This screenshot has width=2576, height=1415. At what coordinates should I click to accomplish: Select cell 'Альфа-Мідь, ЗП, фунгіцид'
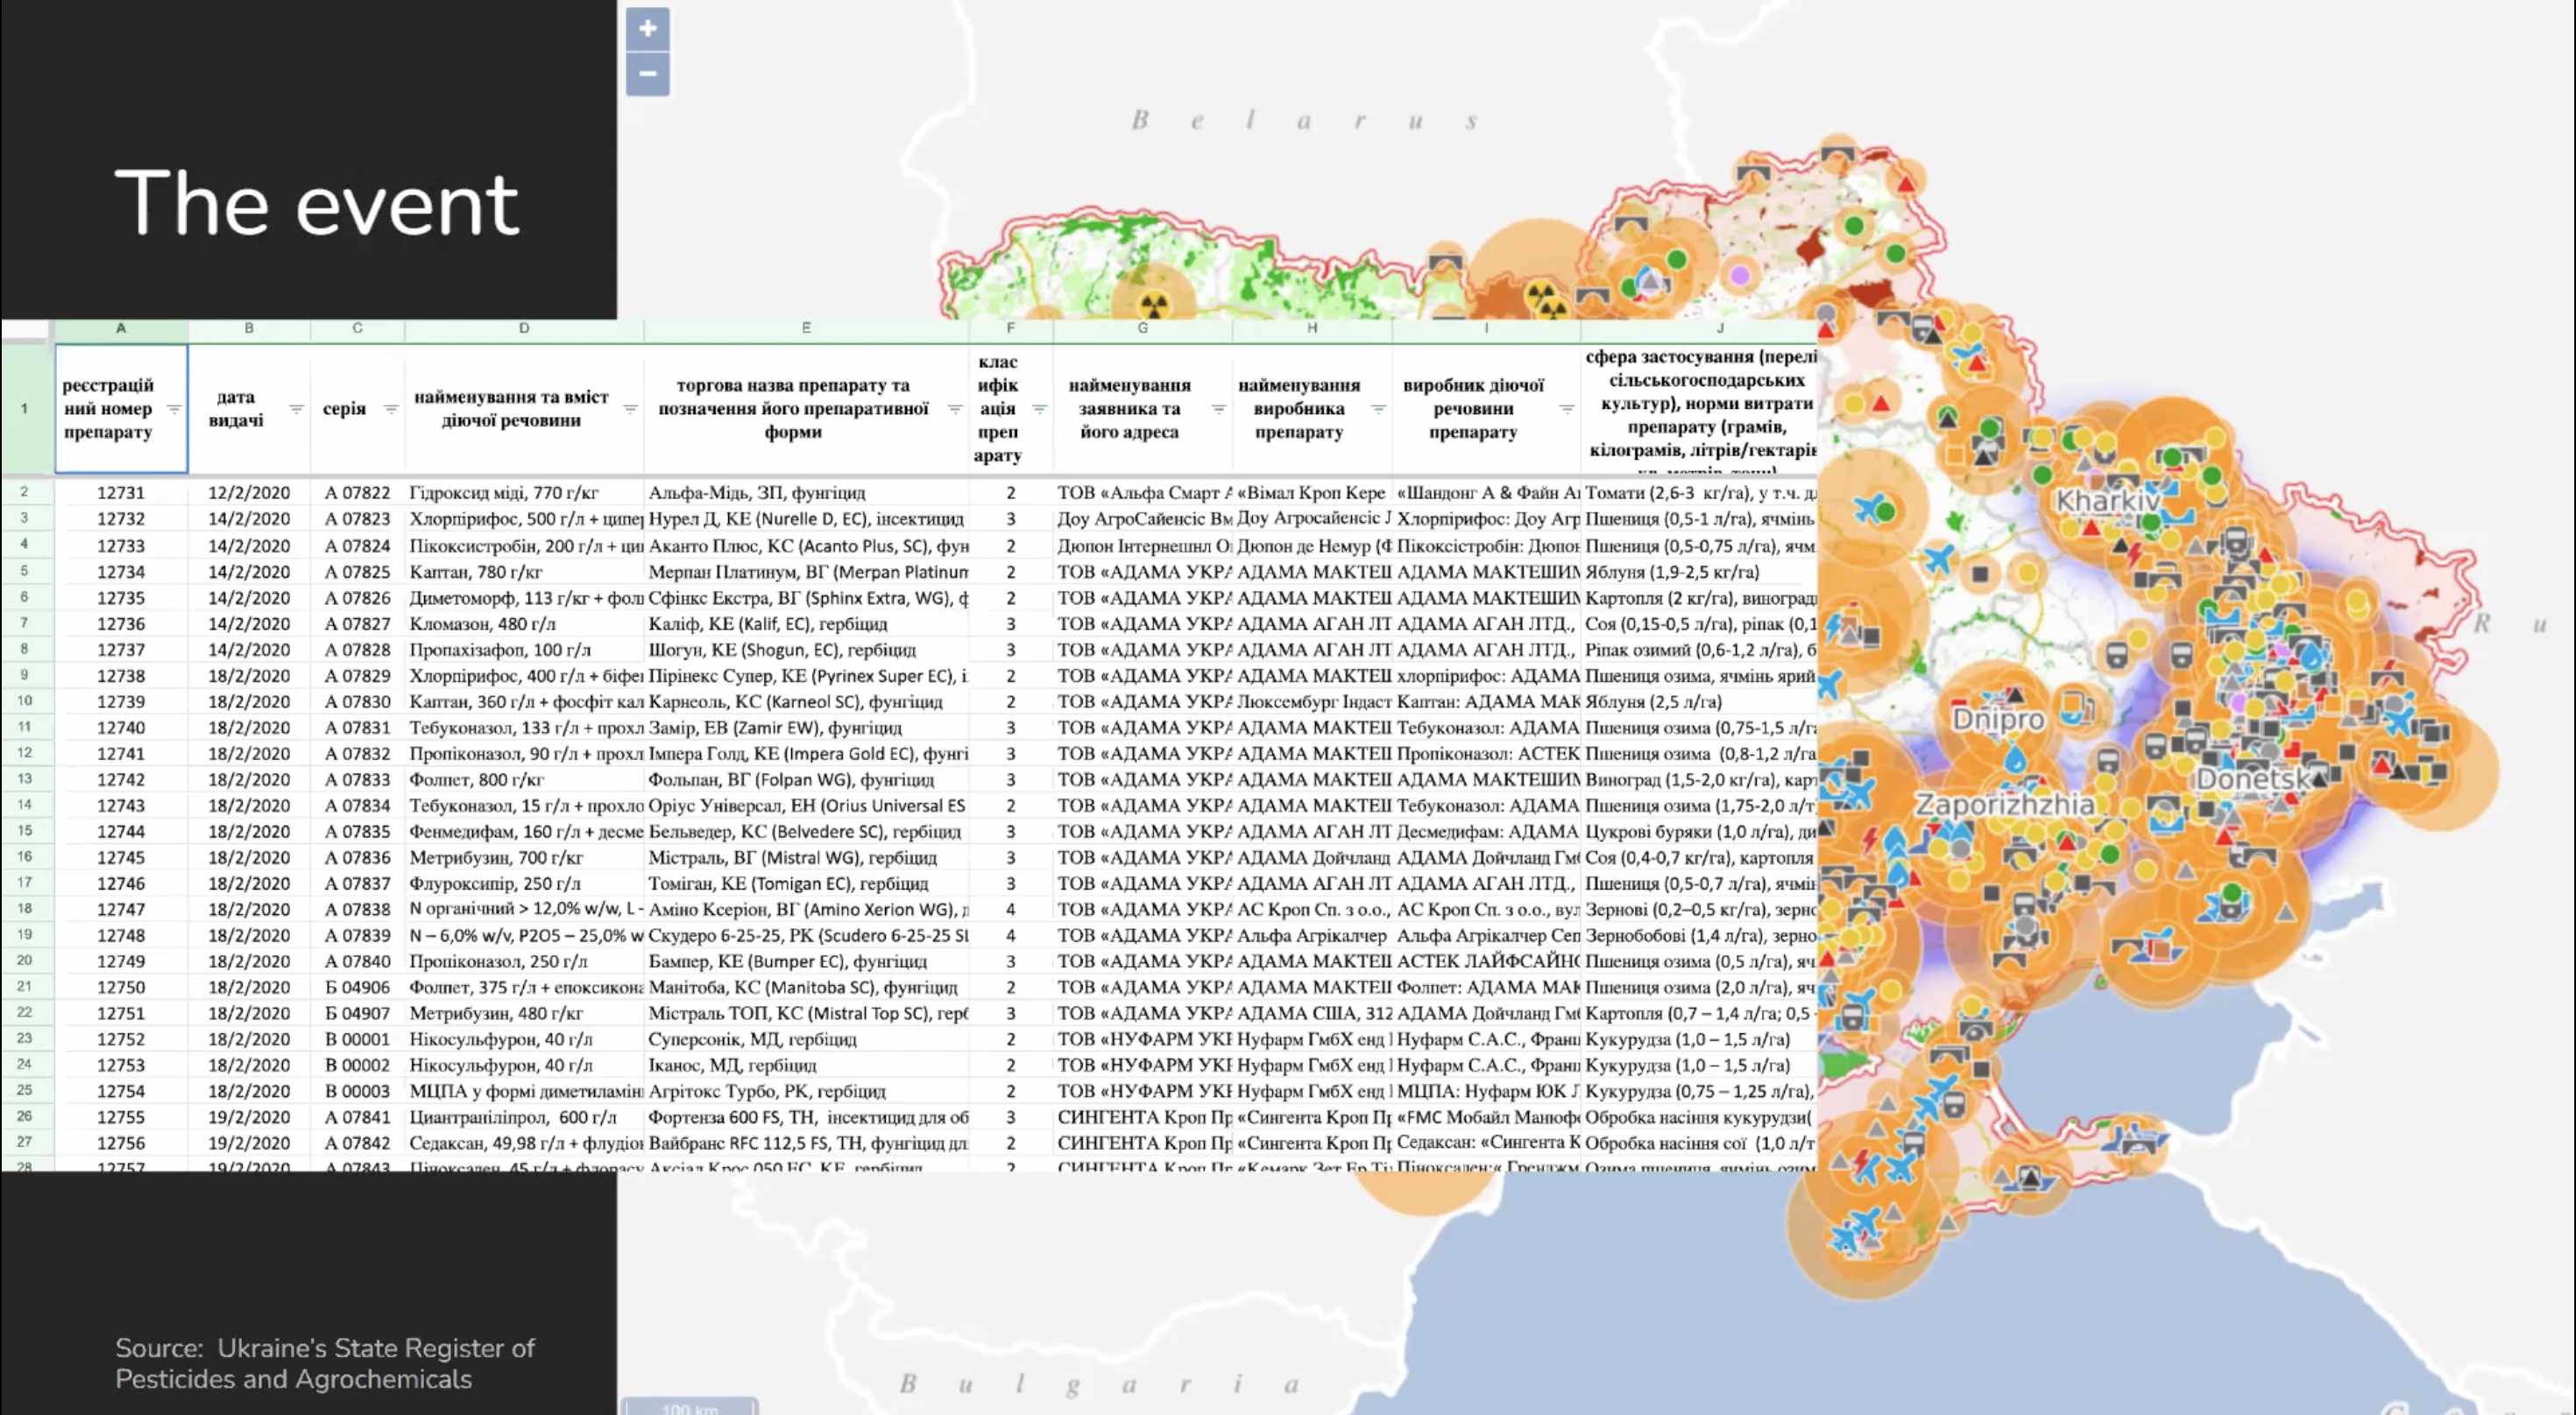pos(806,493)
